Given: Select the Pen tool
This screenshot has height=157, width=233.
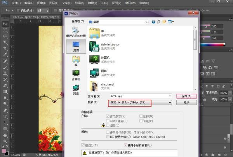Looking at the screenshot, I should [x=5, y=110].
